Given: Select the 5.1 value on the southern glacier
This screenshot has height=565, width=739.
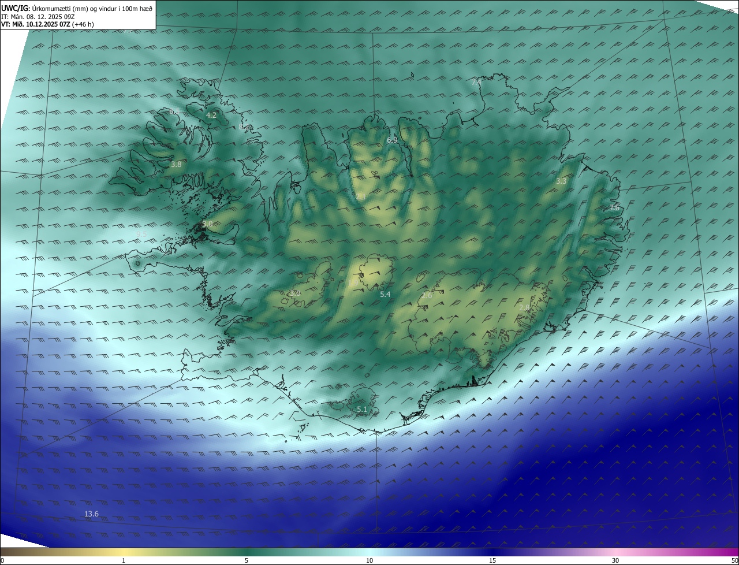Looking at the screenshot, I should 362,410.
